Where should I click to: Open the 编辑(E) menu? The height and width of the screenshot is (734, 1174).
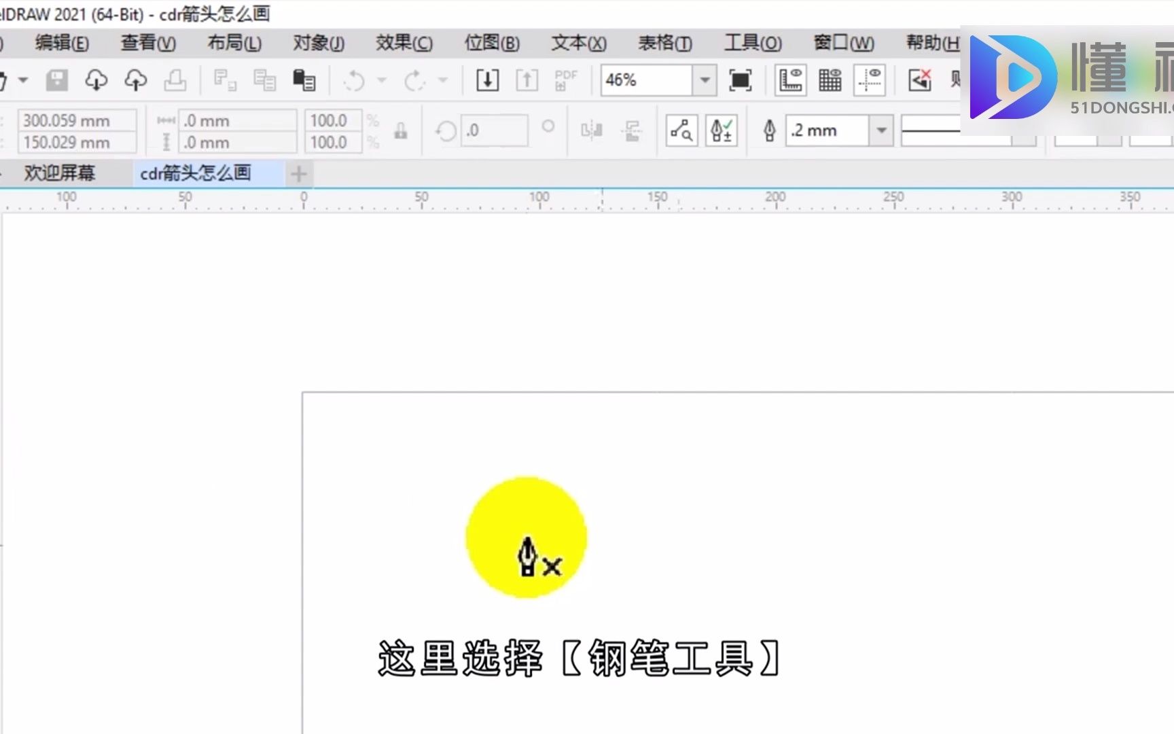coord(62,43)
